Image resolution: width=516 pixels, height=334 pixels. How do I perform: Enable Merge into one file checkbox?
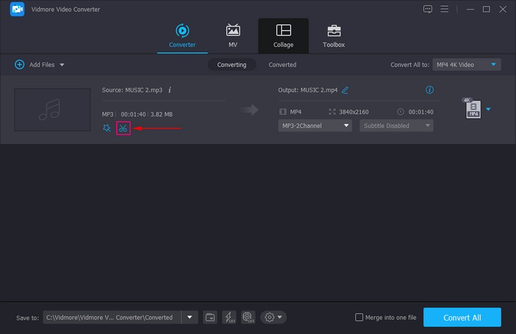pos(359,317)
